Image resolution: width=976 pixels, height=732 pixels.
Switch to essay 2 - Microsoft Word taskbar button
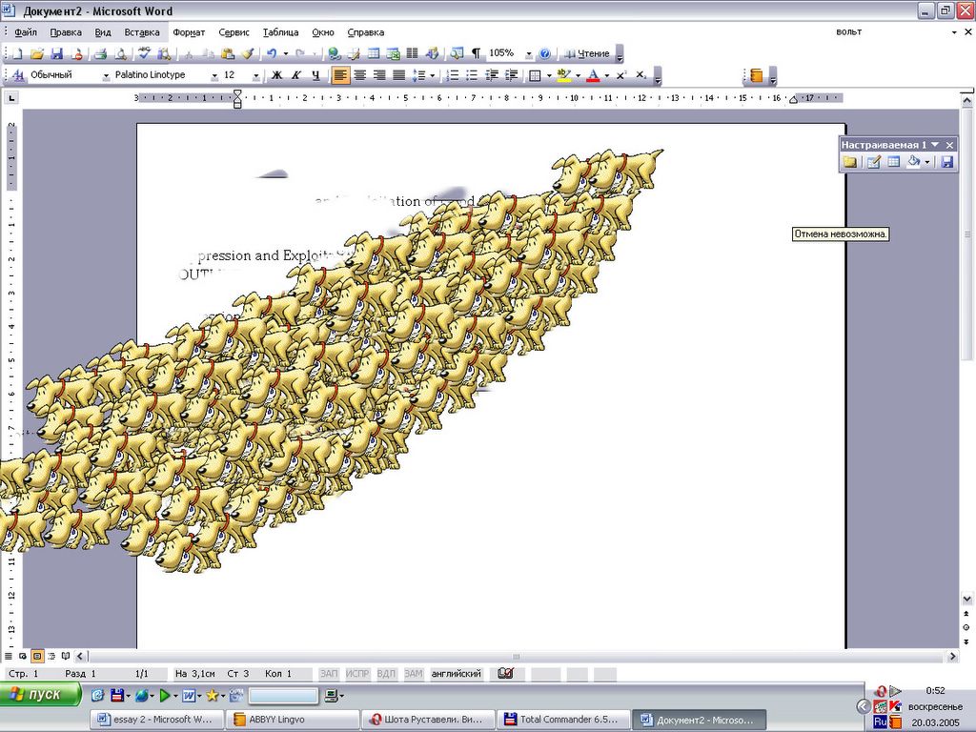[155, 720]
